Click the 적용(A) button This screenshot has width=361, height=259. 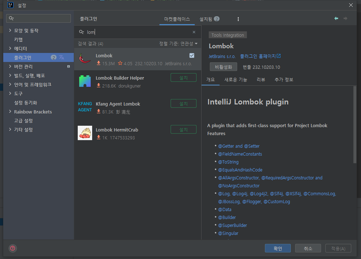(338, 249)
